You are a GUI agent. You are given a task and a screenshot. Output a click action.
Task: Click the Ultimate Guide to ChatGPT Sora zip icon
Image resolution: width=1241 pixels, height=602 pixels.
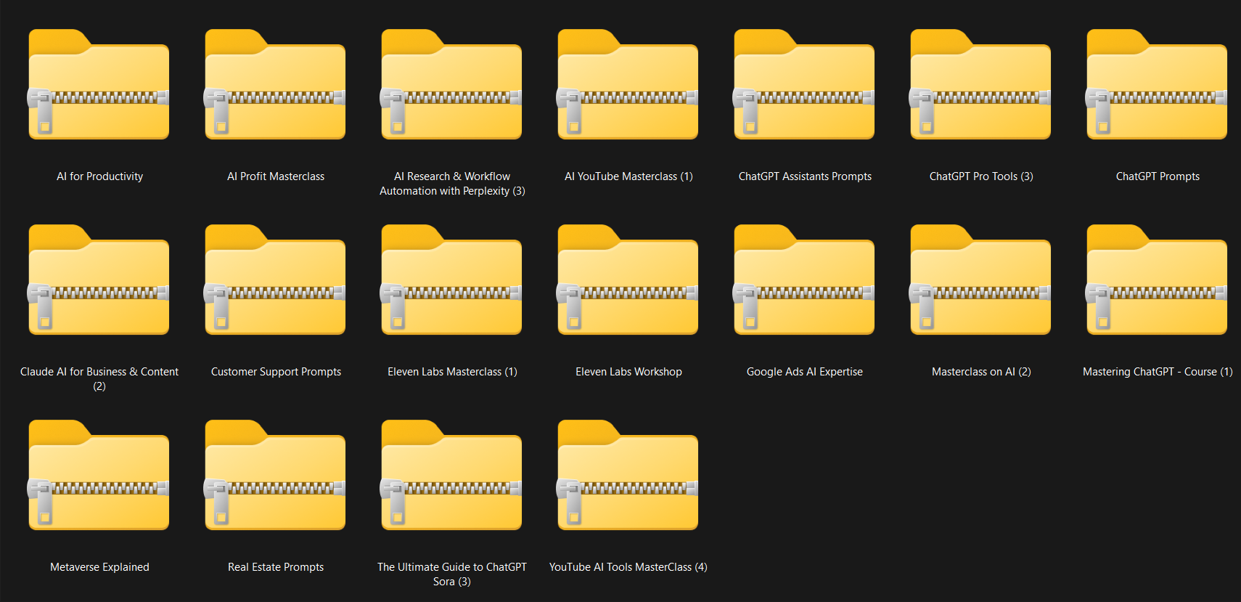tap(451, 475)
